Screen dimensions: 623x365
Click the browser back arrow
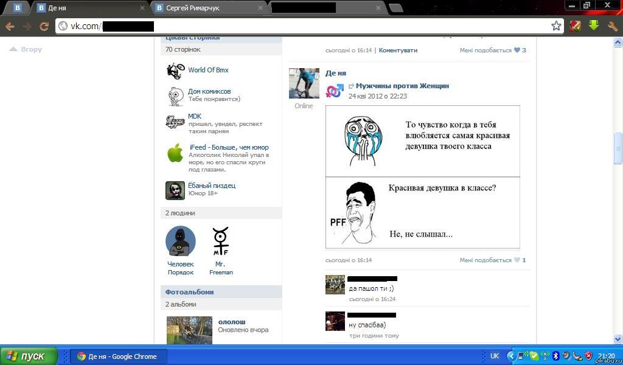point(10,26)
